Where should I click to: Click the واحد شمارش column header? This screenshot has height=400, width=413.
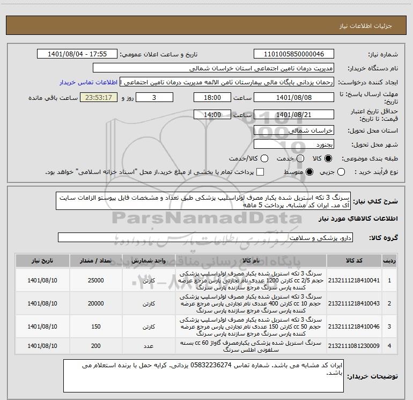pos(149,260)
